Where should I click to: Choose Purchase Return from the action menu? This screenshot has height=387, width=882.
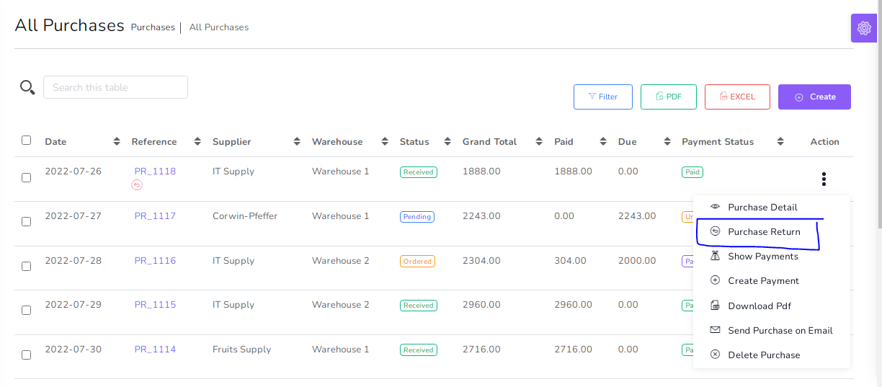click(x=764, y=232)
